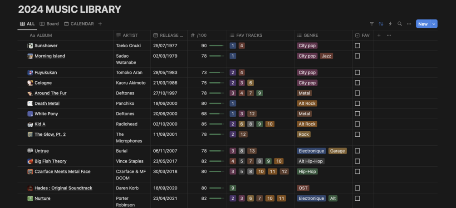Expand the dropdown arrow beside New button

434,24
